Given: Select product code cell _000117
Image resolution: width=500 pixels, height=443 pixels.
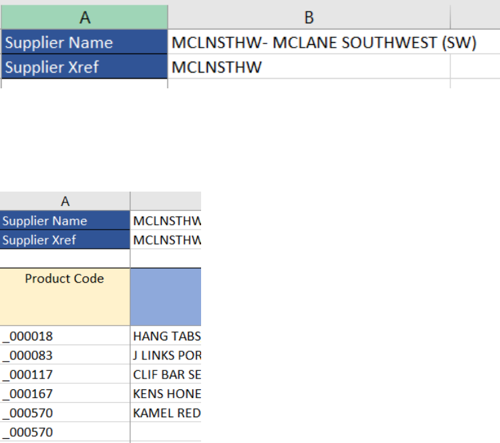Looking at the screenshot, I should (65, 374).
